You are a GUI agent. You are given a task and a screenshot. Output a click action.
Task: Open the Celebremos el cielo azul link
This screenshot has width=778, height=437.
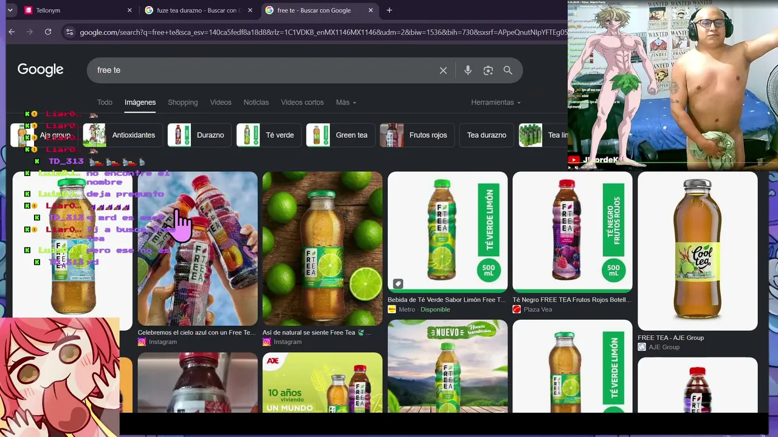[197, 333]
